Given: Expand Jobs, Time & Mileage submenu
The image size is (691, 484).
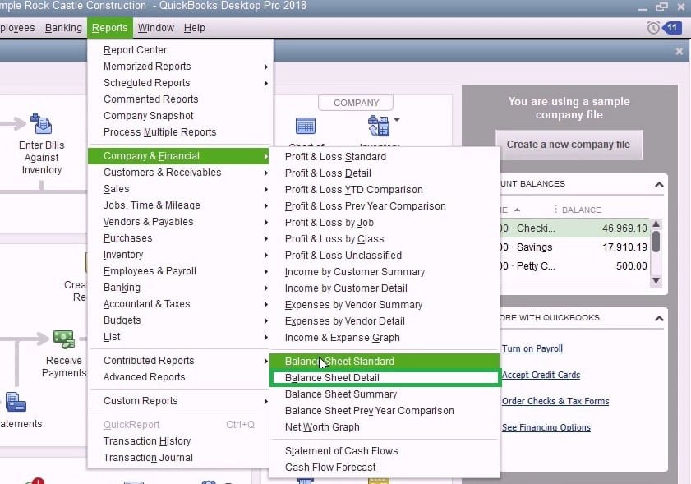Looking at the screenshot, I should coord(265,205).
